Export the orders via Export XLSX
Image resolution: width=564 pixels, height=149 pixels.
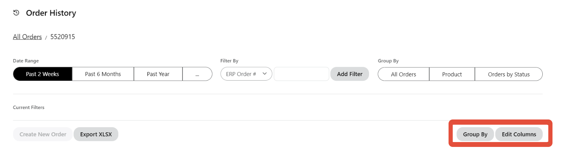tap(96, 134)
